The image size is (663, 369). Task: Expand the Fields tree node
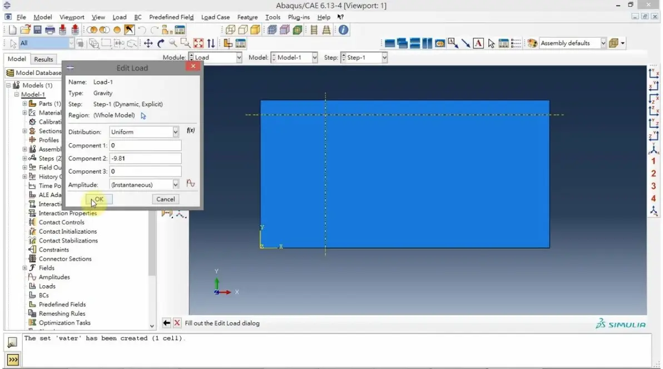(24, 268)
